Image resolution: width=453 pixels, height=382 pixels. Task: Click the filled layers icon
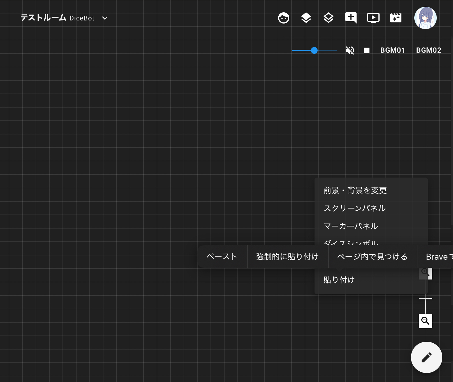click(x=306, y=18)
